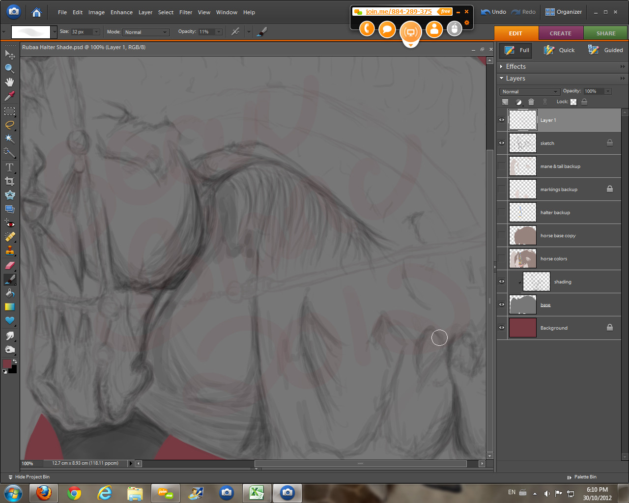
Task: Pick the Eyedropper tool
Action: 10,96
